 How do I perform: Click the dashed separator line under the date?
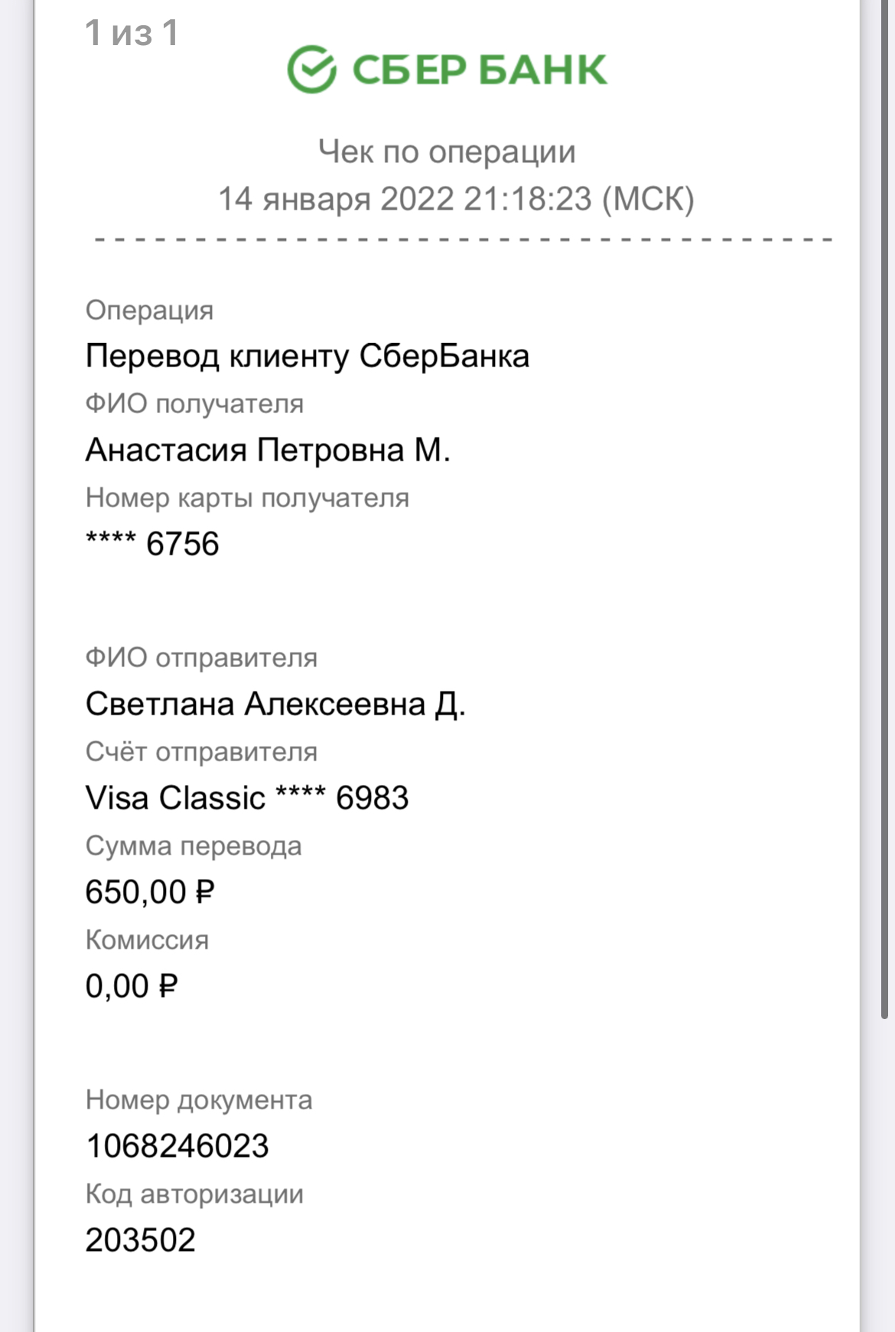click(463, 240)
